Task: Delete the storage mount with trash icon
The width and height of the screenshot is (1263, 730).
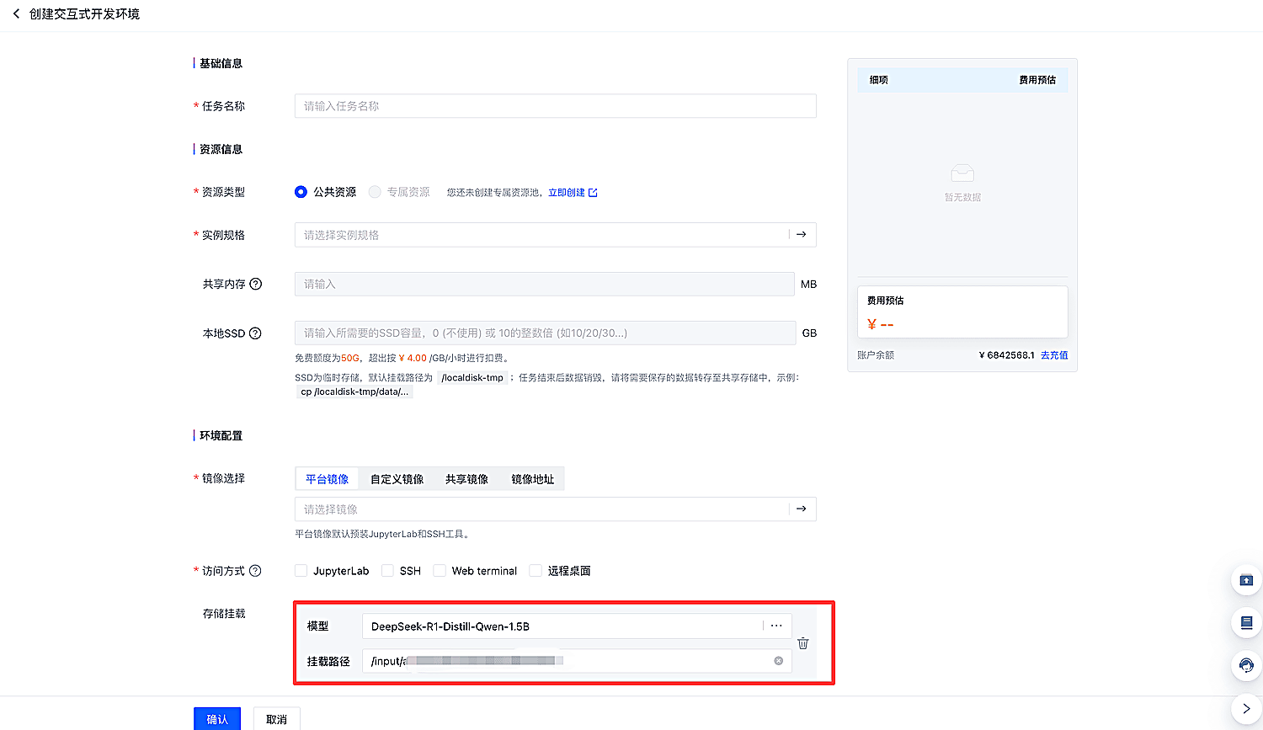Action: pyautogui.click(x=803, y=643)
